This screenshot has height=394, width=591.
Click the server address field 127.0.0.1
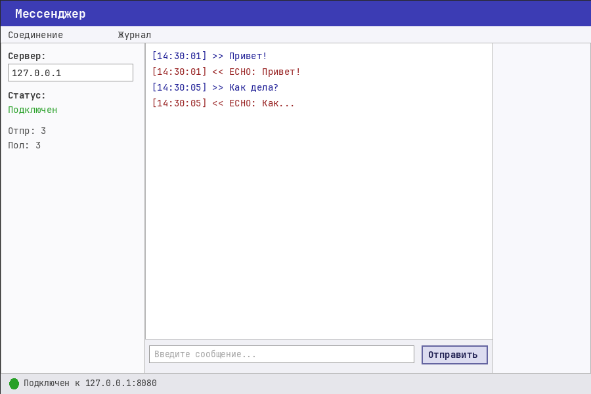[70, 72]
